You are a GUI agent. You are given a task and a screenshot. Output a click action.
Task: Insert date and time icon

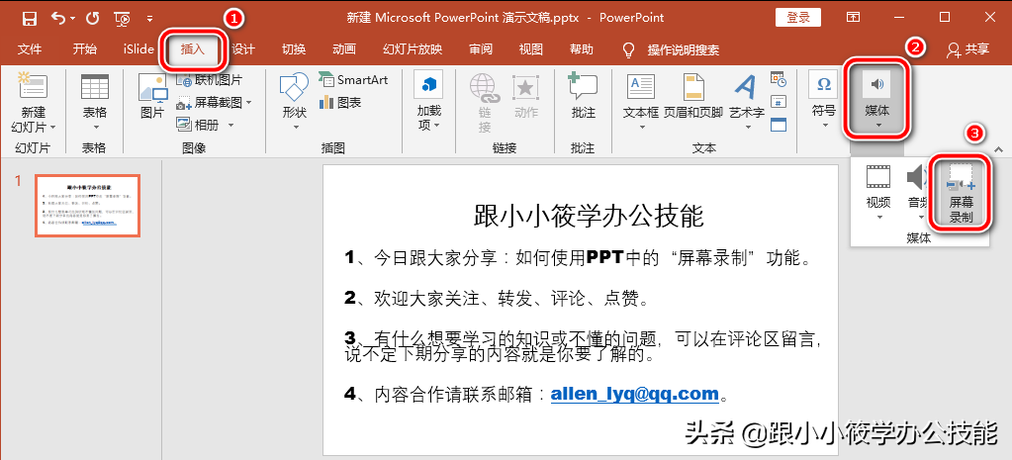[779, 79]
